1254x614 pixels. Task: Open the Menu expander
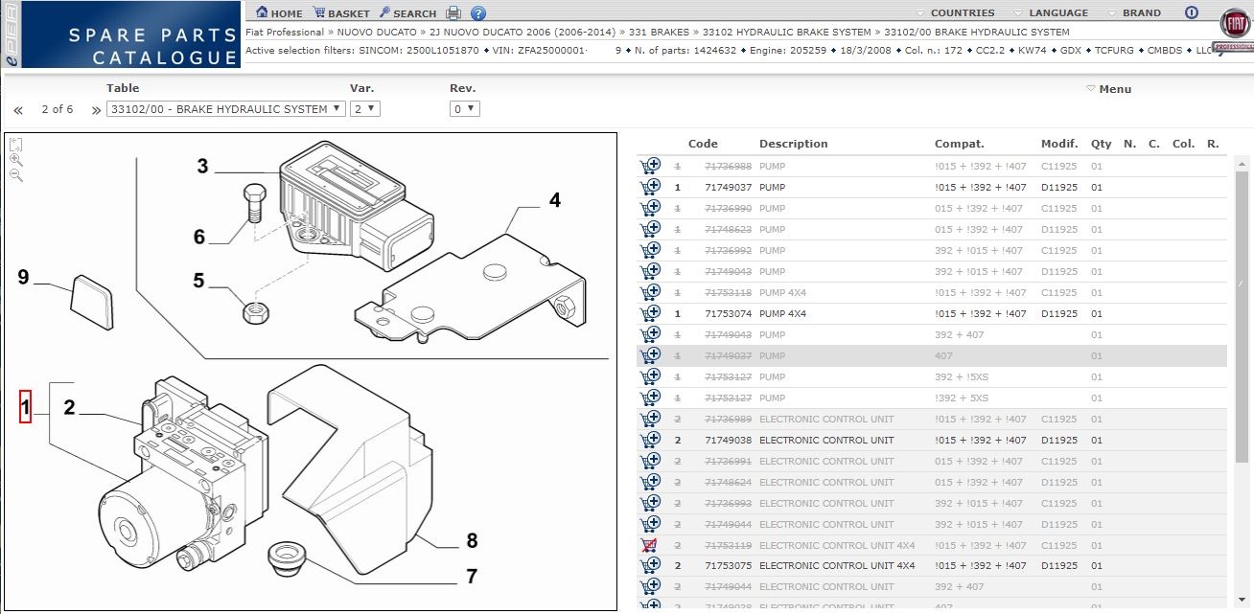coord(1108,89)
